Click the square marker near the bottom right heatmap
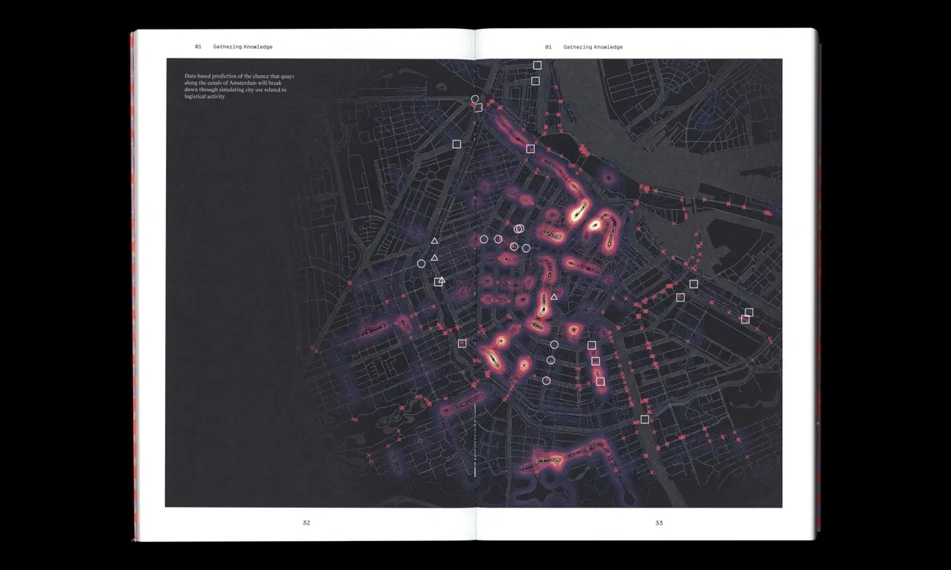 600,380
